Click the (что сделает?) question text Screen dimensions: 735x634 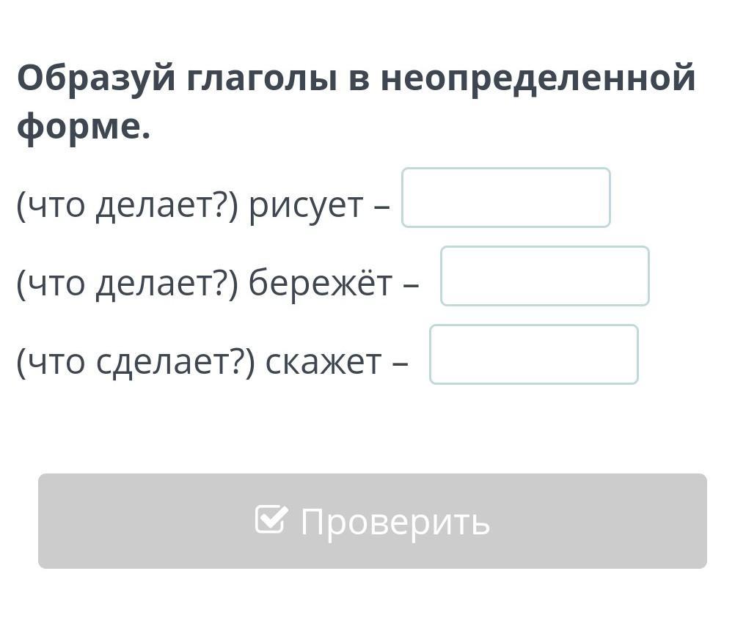(x=136, y=361)
